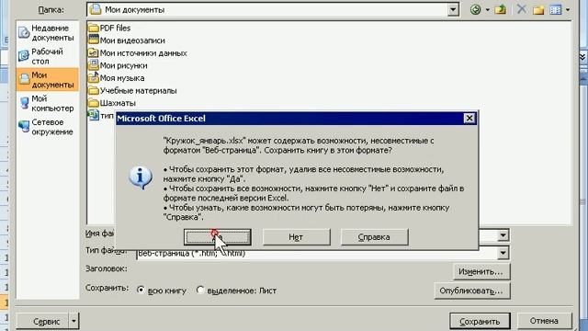Viewport: 588px width, 331px height.
Task: Go up one folder level icon
Action: 500,9
